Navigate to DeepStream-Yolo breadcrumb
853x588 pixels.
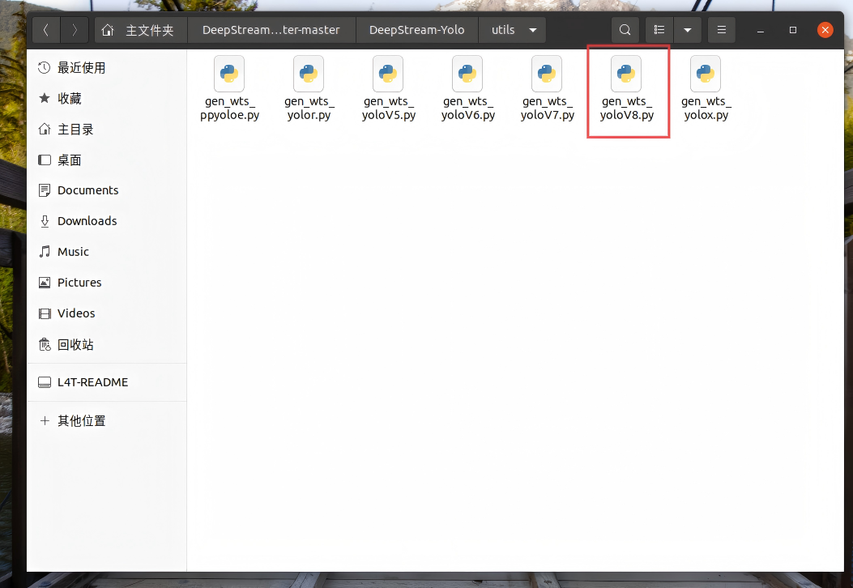[x=416, y=30]
